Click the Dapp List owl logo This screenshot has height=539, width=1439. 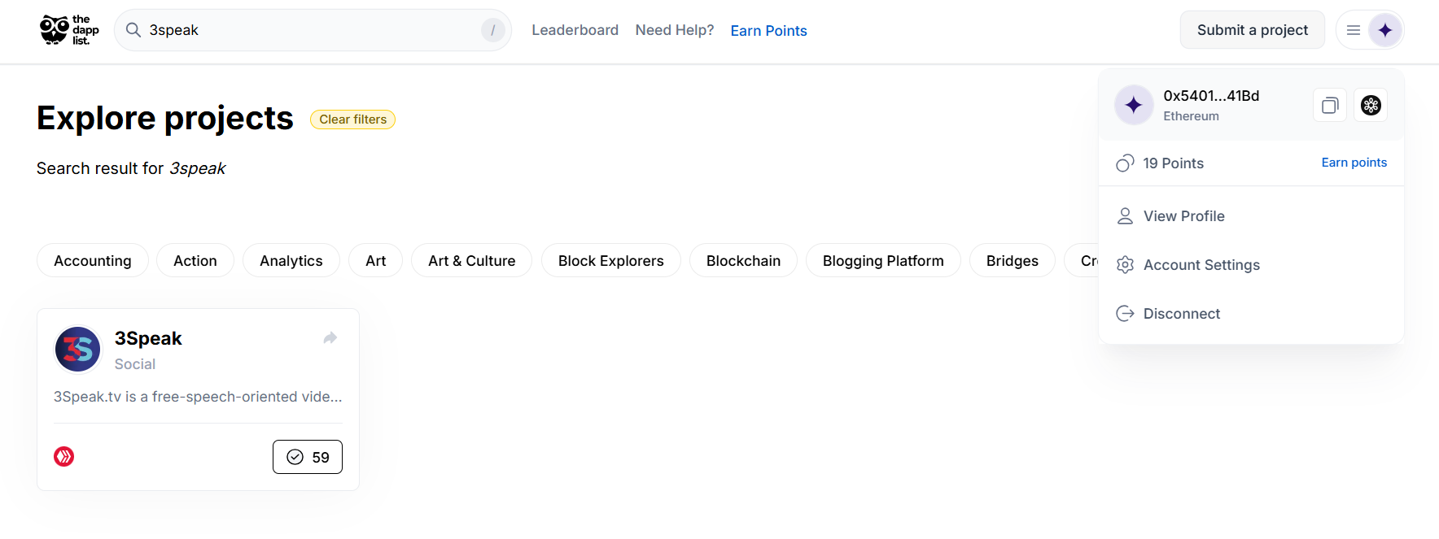(69, 30)
